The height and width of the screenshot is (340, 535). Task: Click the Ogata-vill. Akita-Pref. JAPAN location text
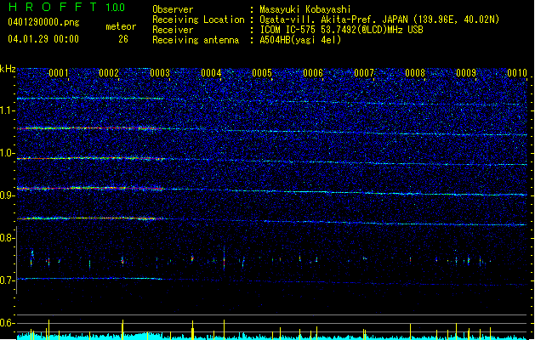click(x=379, y=20)
